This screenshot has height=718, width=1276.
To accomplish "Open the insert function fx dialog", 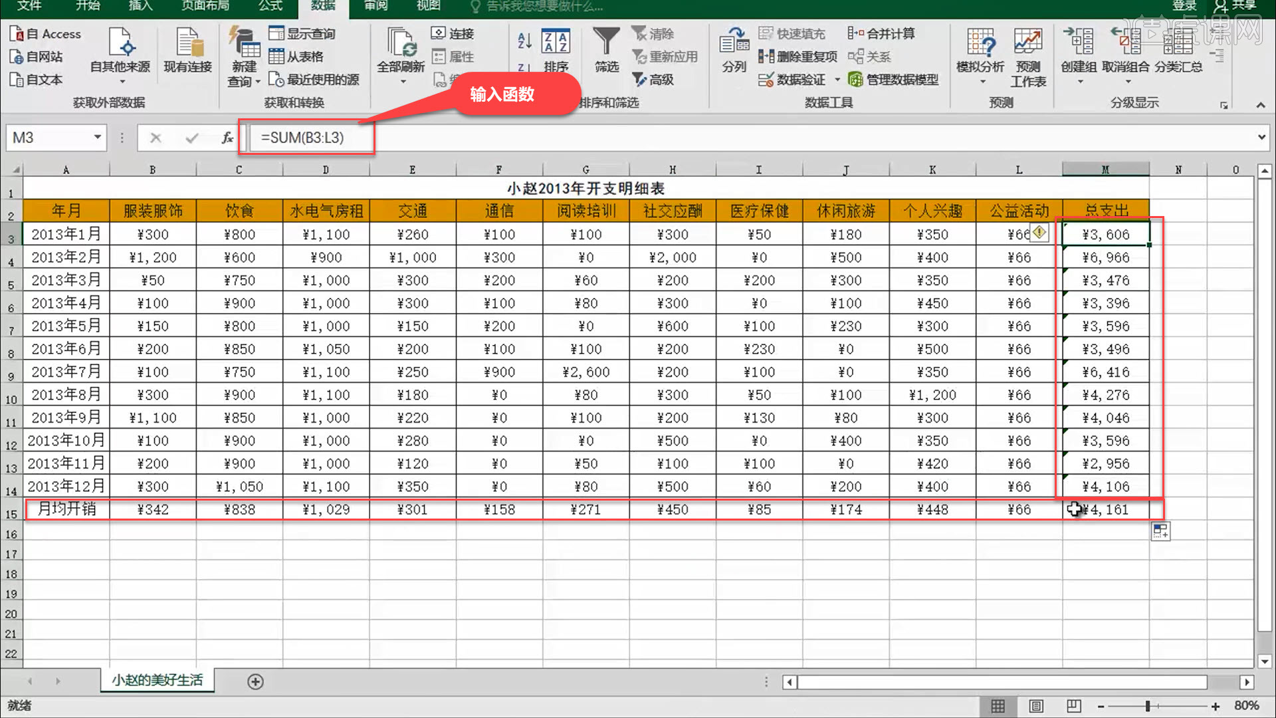I will pos(227,138).
